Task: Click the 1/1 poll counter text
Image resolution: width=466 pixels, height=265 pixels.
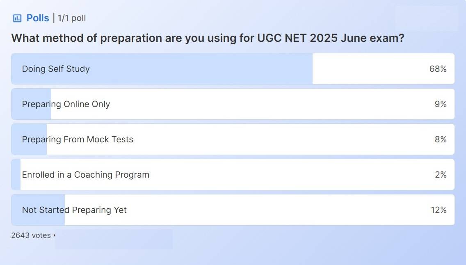Action: (x=72, y=18)
